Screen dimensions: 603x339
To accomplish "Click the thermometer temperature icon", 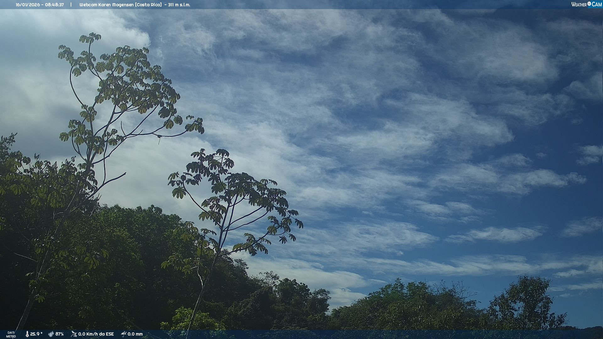I will pyautogui.click(x=27, y=334).
